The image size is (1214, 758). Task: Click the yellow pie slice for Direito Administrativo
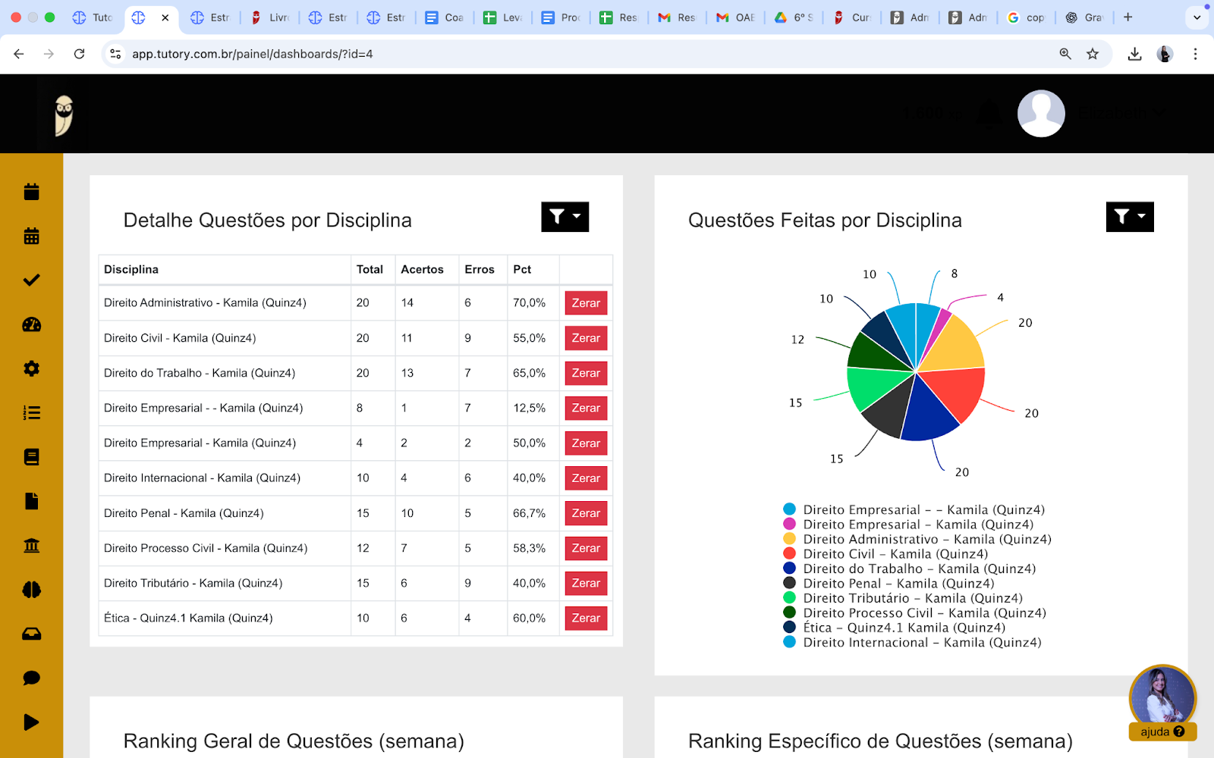(956, 345)
